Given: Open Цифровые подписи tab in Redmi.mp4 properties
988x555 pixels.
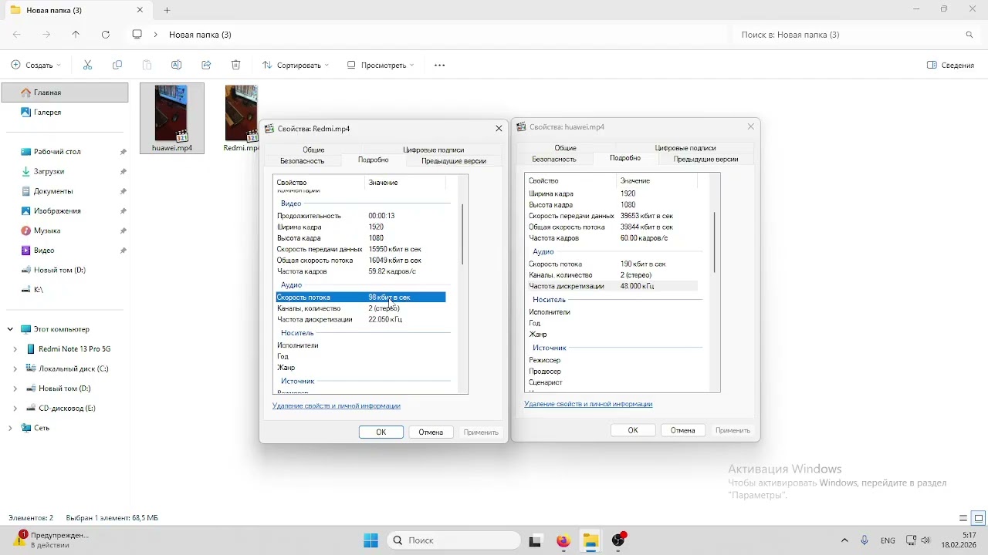Looking at the screenshot, I should (x=433, y=150).
